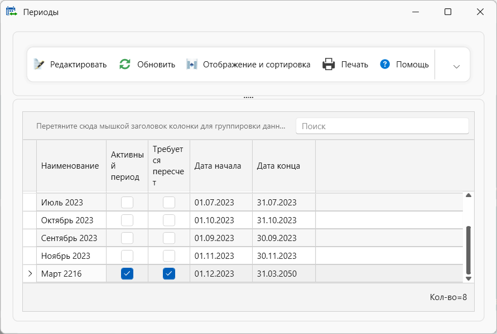Image resolution: width=497 pixels, height=334 pixels.
Task: Click the panel splitter dots handle
Action: pyautogui.click(x=249, y=97)
